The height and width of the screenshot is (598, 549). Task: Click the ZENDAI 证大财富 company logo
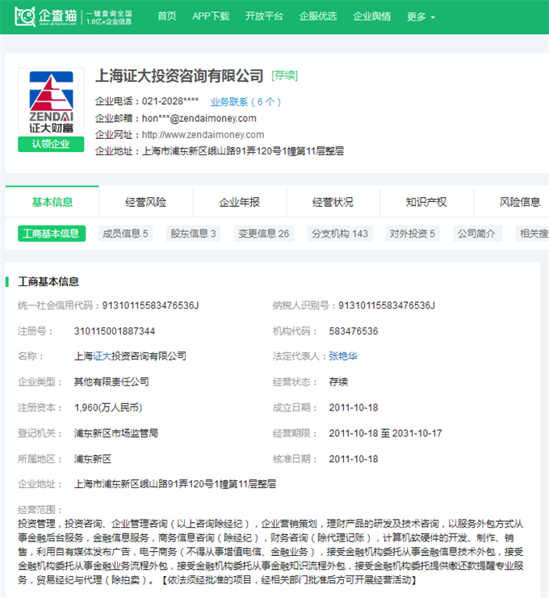click(x=51, y=102)
